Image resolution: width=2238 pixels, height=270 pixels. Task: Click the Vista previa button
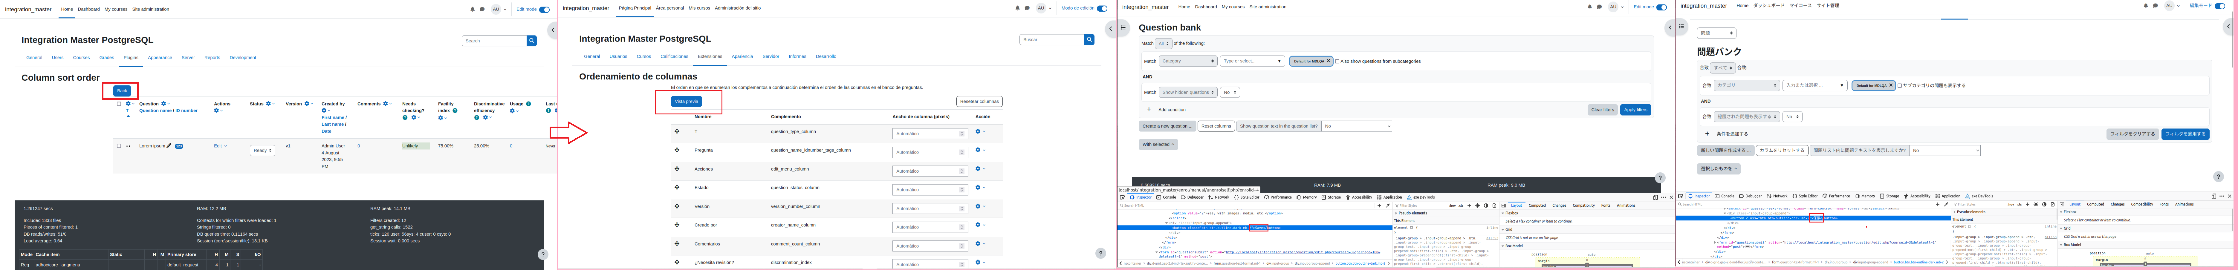tap(686, 102)
